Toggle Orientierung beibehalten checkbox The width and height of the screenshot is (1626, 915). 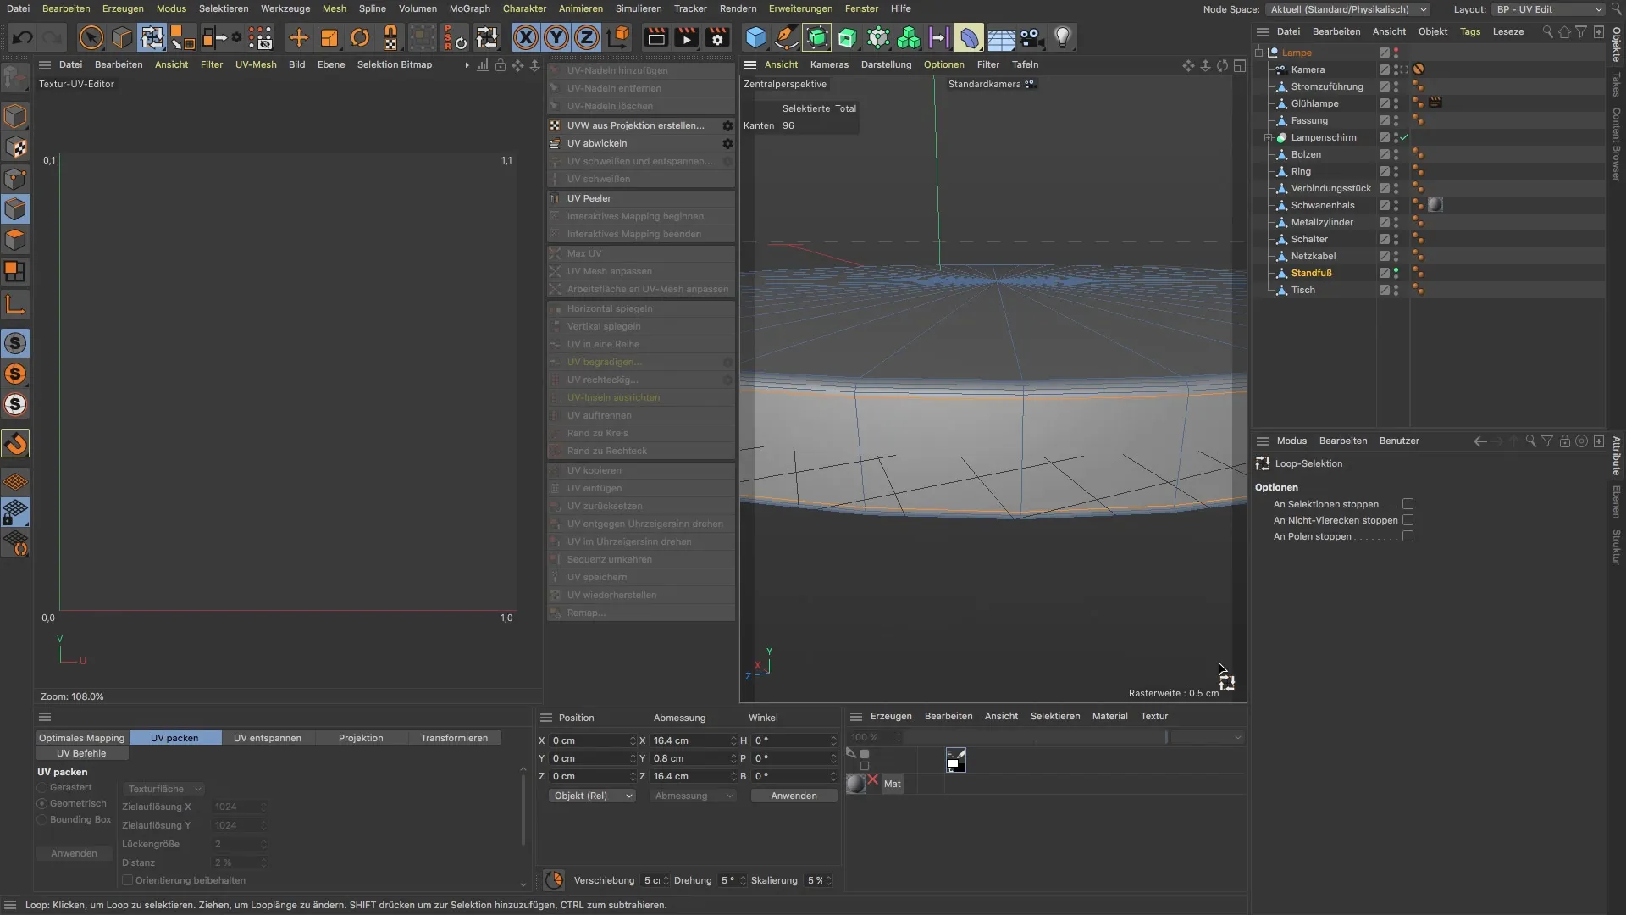pos(128,880)
